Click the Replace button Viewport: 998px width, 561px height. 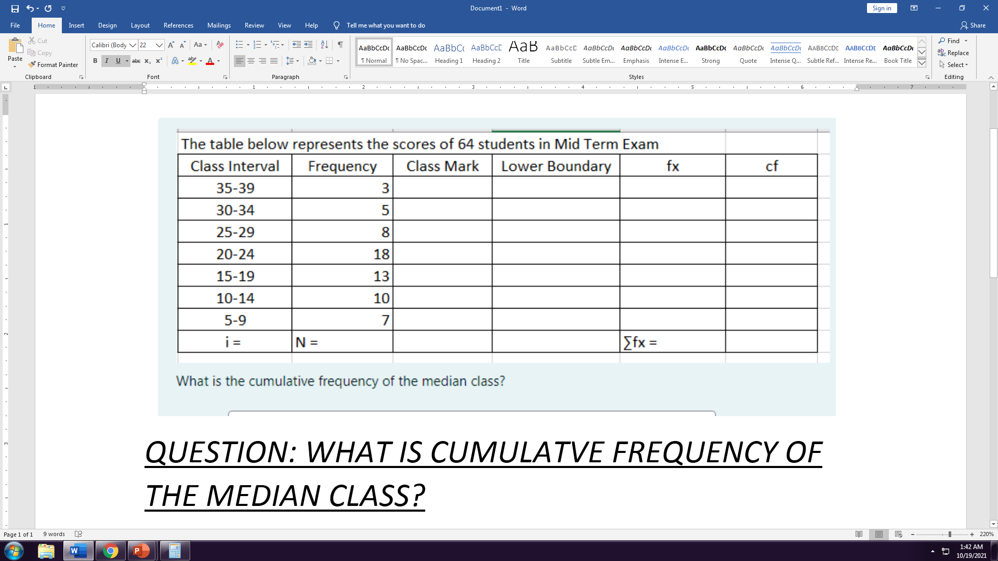point(953,53)
